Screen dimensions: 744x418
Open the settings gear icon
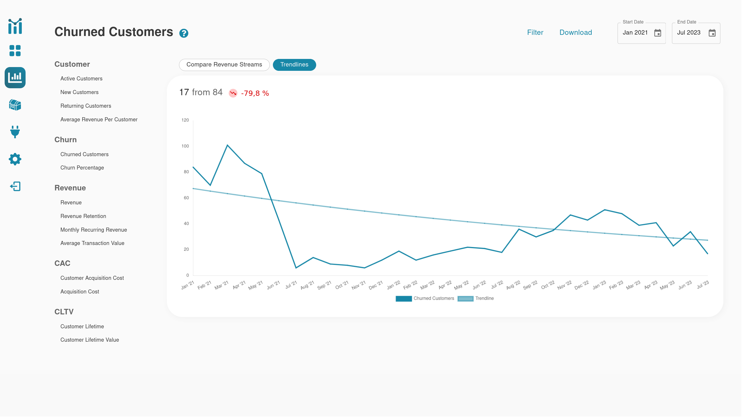coord(15,159)
